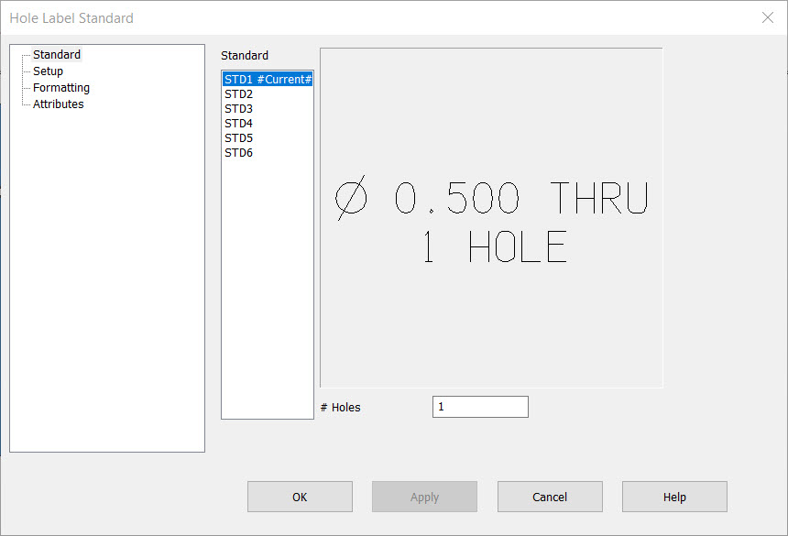
Task: Dismiss the dialog using Cancel
Action: point(550,497)
